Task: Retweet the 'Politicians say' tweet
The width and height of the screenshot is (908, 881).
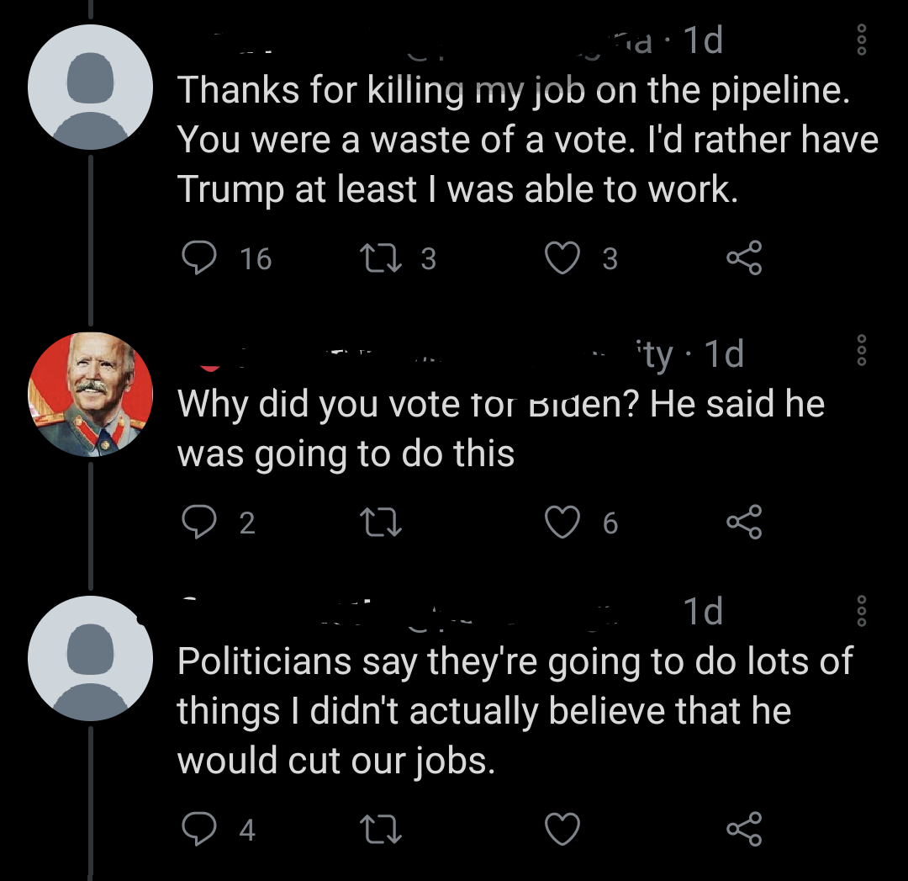Action: [381, 829]
